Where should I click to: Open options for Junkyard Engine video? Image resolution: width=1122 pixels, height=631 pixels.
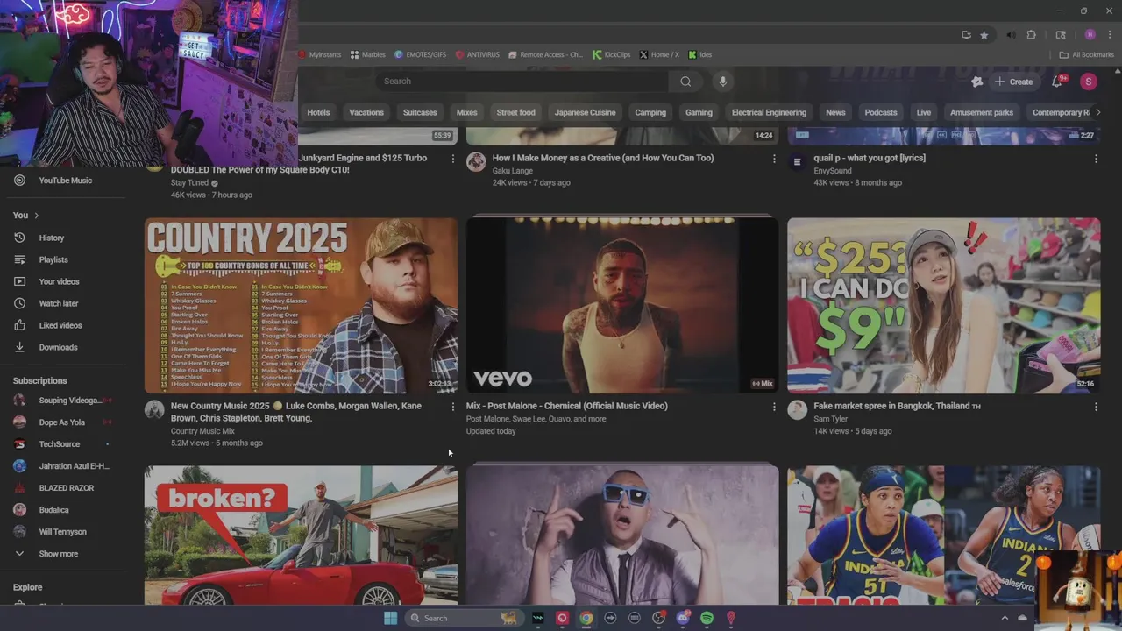(452, 159)
